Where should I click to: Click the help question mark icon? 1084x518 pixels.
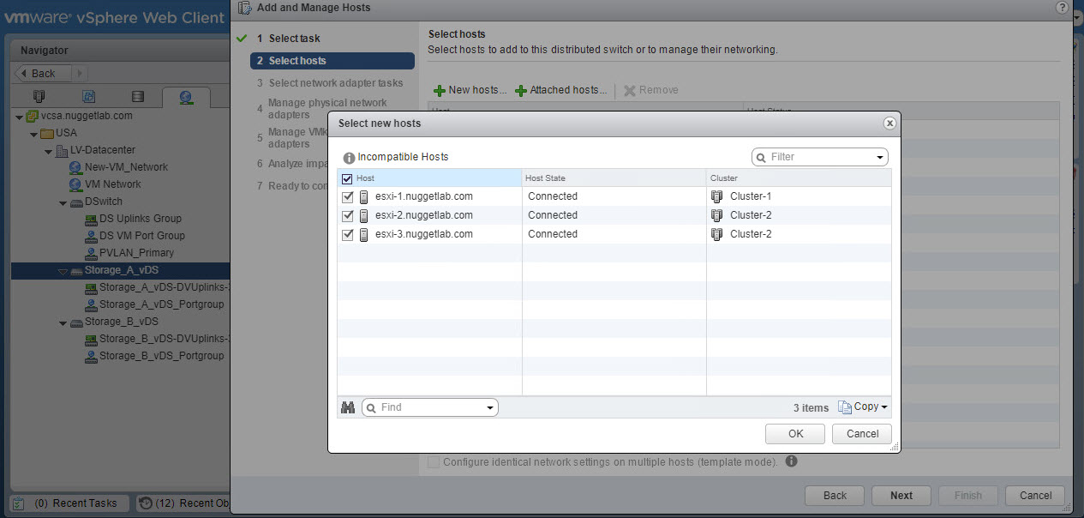point(1063,7)
